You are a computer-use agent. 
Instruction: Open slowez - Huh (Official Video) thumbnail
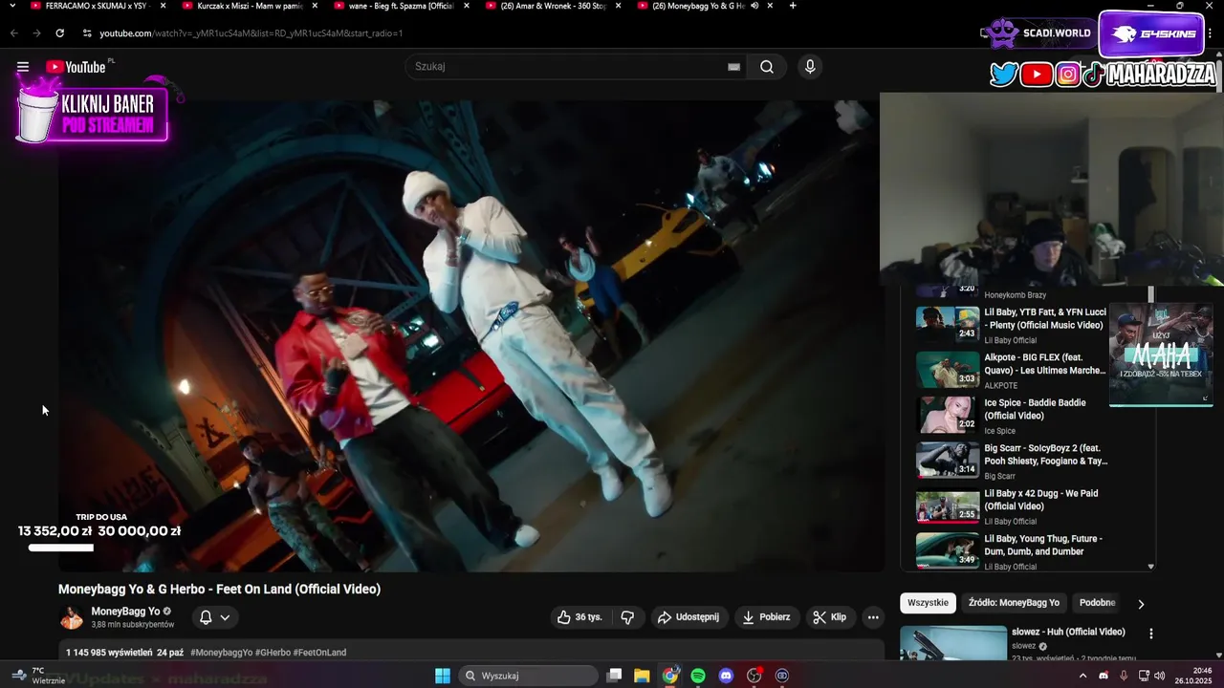tap(953, 644)
